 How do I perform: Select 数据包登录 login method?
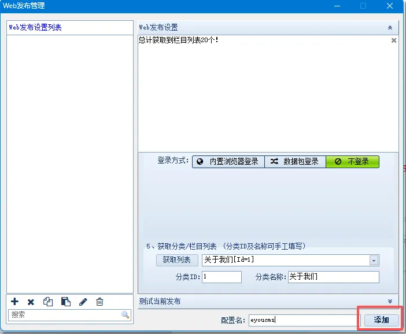(x=295, y=162)
